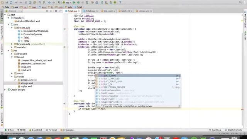Open the Messages tool window
This screenshot has height=139, width=247.
(68, 130)
